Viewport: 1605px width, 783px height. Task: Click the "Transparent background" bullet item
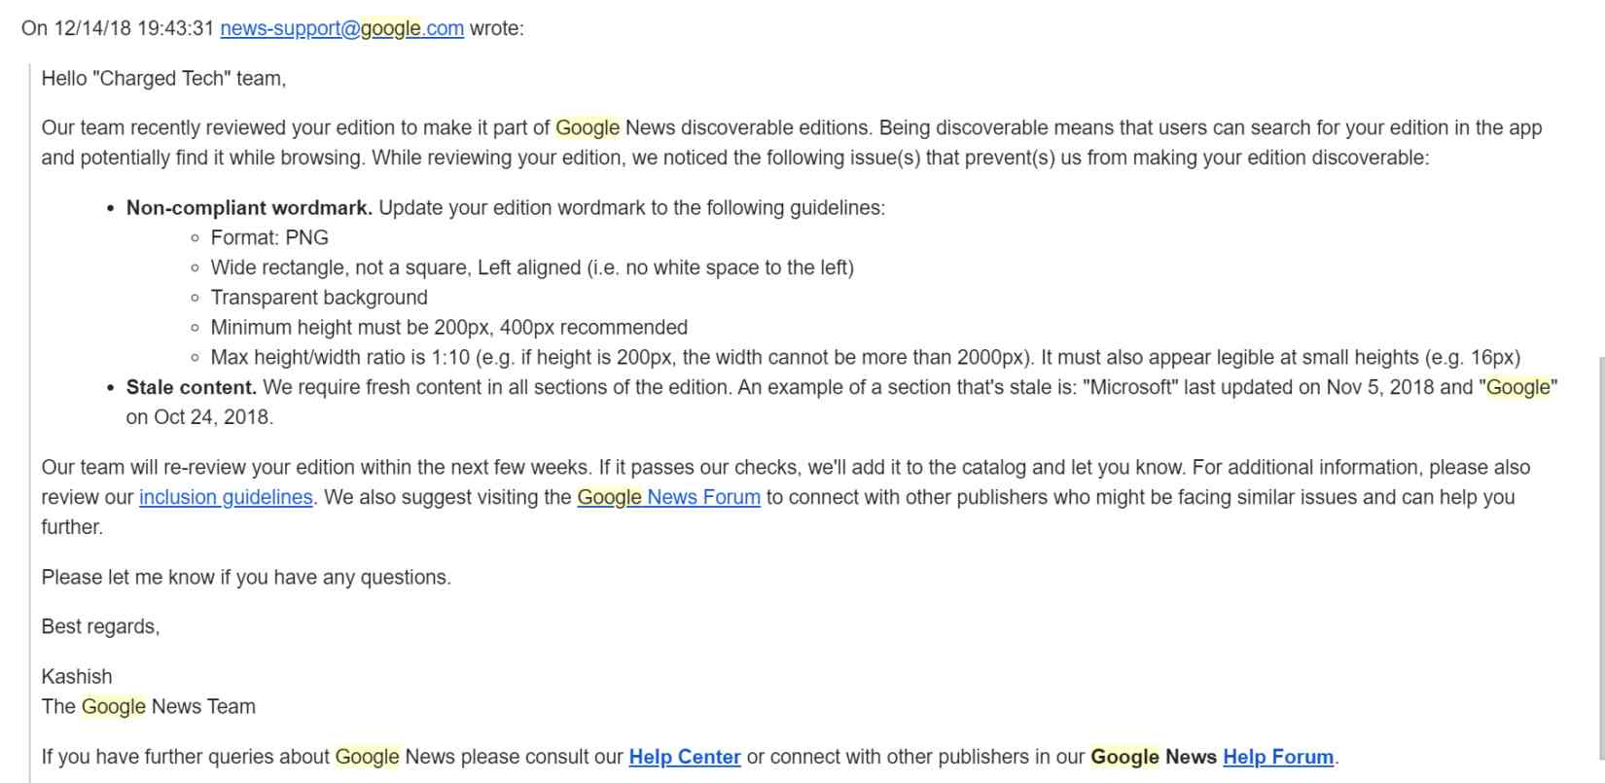[319, 298]
